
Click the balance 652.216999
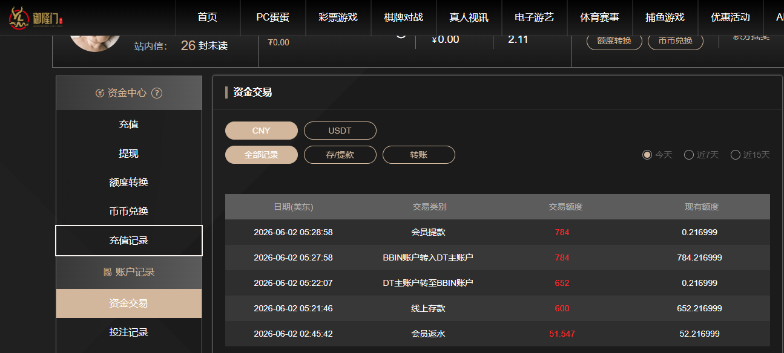coord(699,308)
